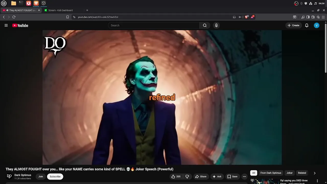Go to the YouTube home logo
327x184 pixels.
(20, 25)
